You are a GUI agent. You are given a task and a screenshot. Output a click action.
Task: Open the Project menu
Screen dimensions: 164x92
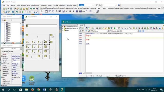click(23, 5)
